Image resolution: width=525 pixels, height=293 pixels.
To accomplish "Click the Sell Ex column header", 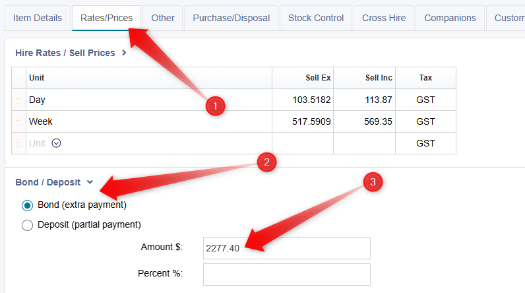I will coord(318,78).
